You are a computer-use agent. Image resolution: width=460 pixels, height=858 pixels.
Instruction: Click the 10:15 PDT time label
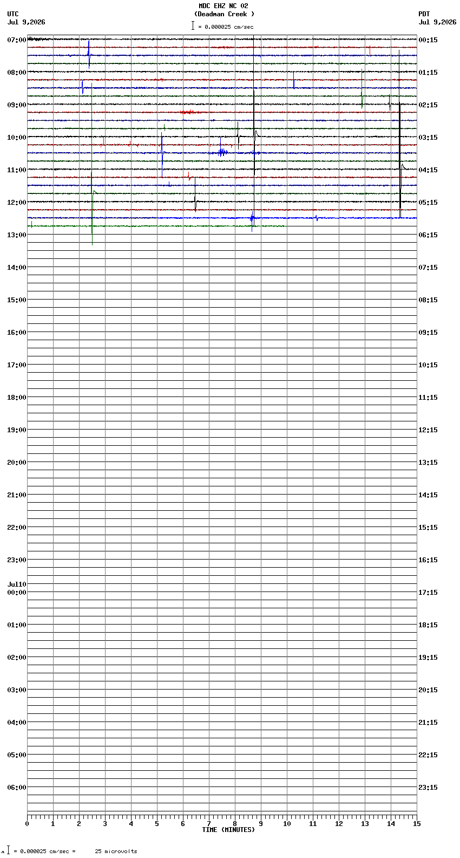(x=428, y=365)
